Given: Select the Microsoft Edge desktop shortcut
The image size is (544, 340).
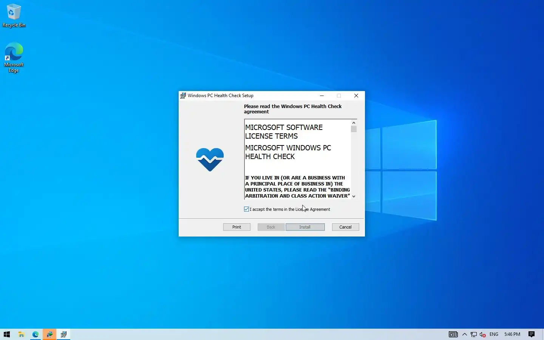Looking at the screenshot, I should [x=14, y=57].
